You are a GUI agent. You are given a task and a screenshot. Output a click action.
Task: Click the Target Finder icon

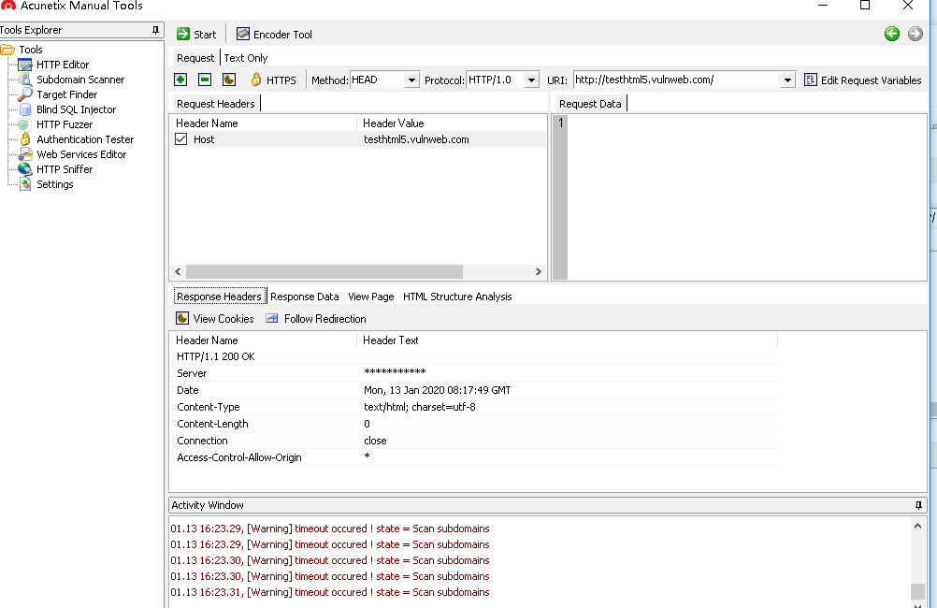point(25,94)
